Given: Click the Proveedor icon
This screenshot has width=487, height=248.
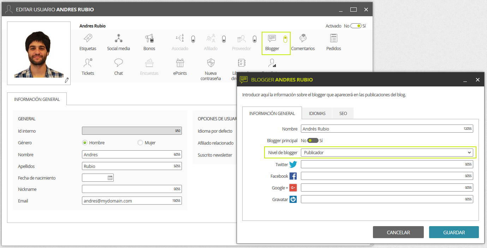Looking at the screenshot, I should [x=242, y=38].
